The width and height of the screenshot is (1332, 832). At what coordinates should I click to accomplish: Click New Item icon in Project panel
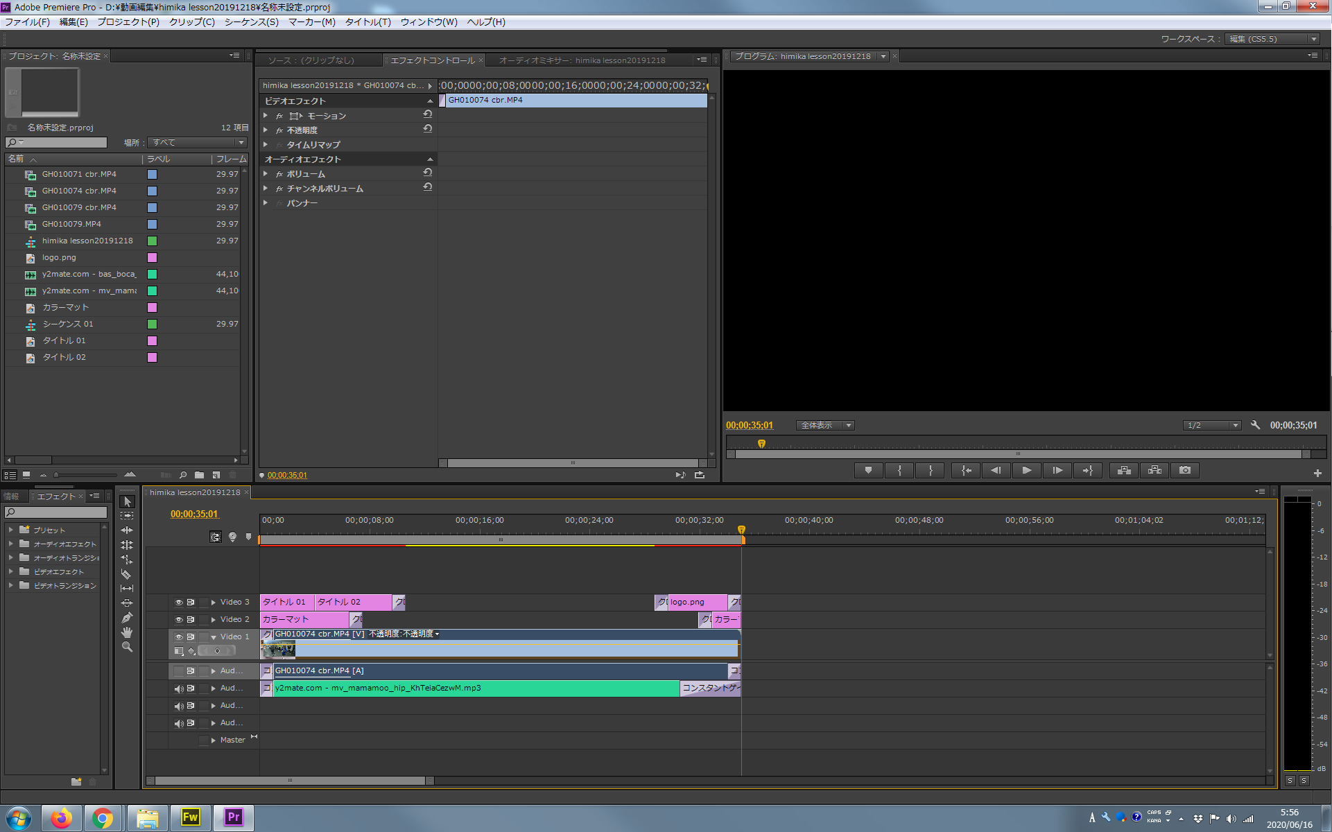[216, 475]
